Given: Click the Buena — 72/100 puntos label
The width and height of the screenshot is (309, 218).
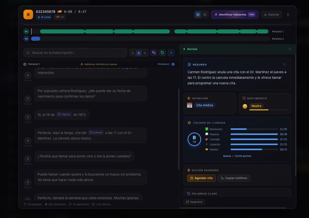Looking at the screenshot, I should coord(237,156).
